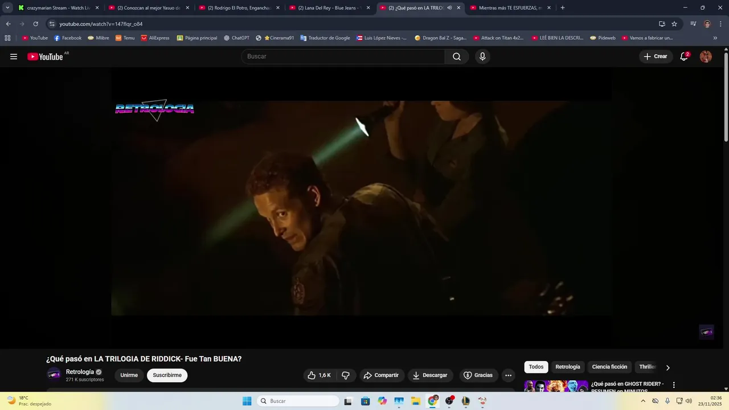Open League of Legends taskbar icon
Viewport: 729px width, 410px height.
tap(466, 401)
